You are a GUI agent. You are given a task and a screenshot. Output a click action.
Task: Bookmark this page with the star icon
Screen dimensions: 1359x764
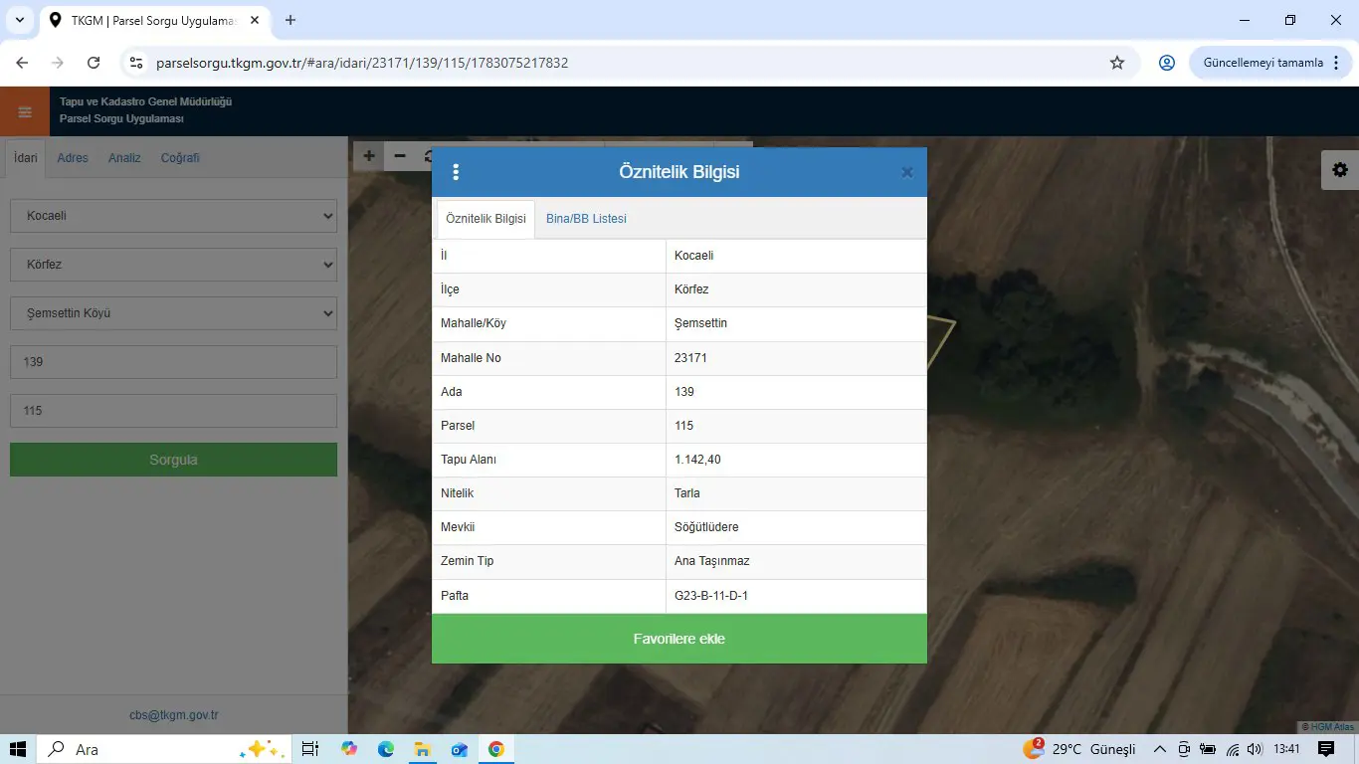pyautogui.click(x=1117, y=63)
